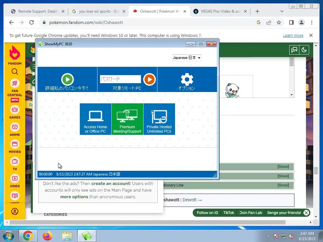Screen dimensions: 323x242
Task: Share this page via the share icon
Action: (x=269, y=22)
